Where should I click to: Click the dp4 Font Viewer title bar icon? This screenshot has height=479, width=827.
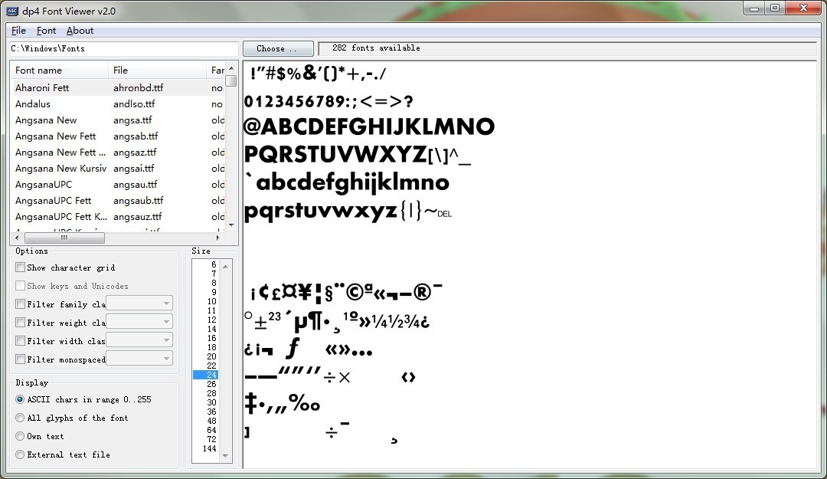tap(11, 9)
